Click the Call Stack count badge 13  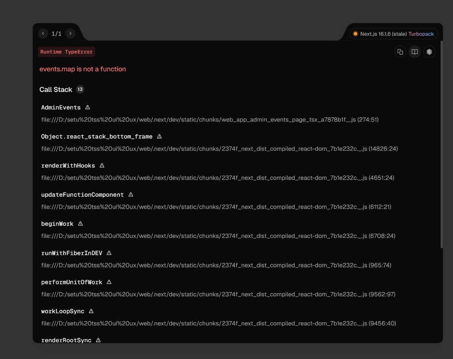coord(80,90)
